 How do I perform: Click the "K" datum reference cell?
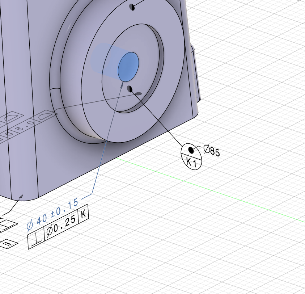click(83, 214)
